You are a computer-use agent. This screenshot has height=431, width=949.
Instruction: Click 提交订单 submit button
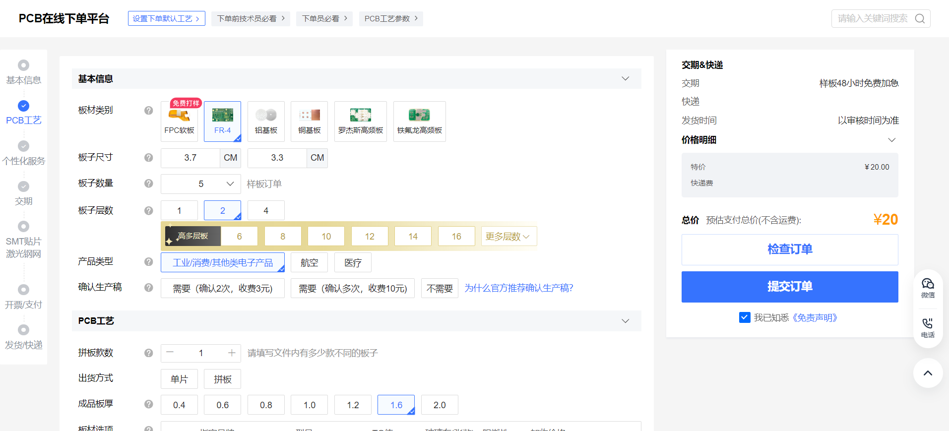pyautogui.click(x=790, y=287)
